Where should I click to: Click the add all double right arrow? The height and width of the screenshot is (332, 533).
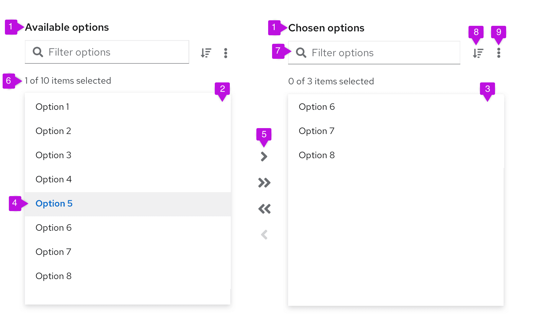[264, 183]
